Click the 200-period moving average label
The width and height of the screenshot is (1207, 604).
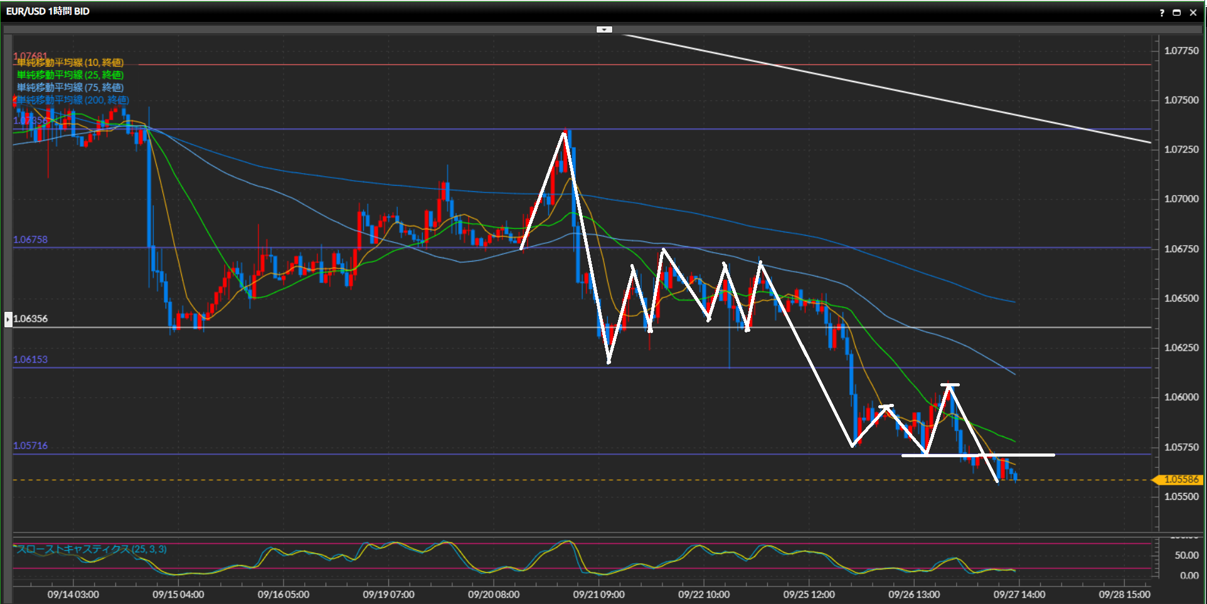pyautogui.click(x=73, y=100)
